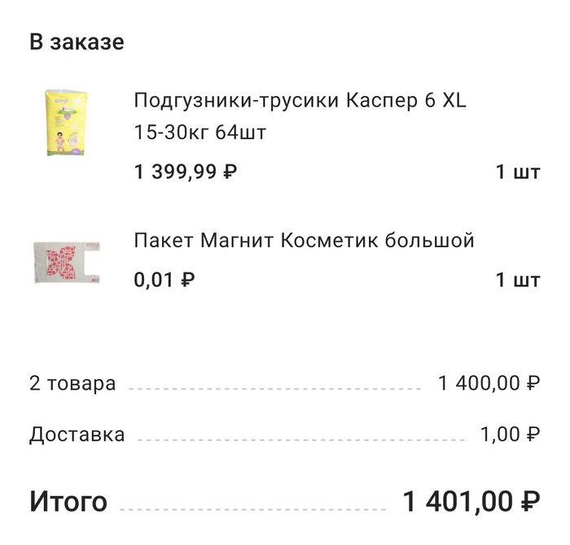The height and width of the screenshot is (545, 570).
Task: Click the Итого total label
Action: [68, 501]
